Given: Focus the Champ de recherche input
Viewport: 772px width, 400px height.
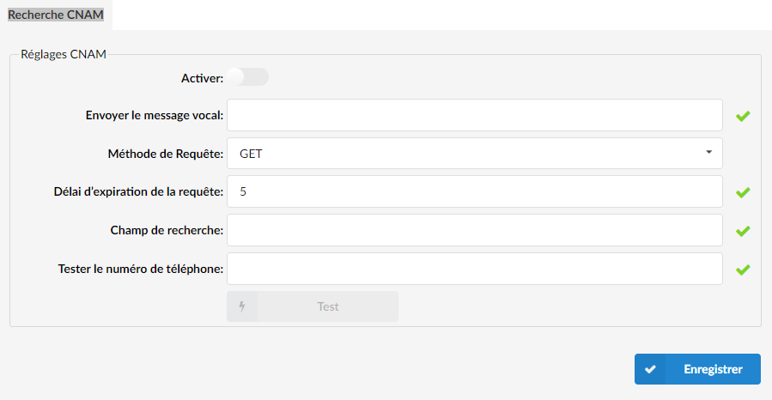Looking at the screenshot, I should 475,230.
